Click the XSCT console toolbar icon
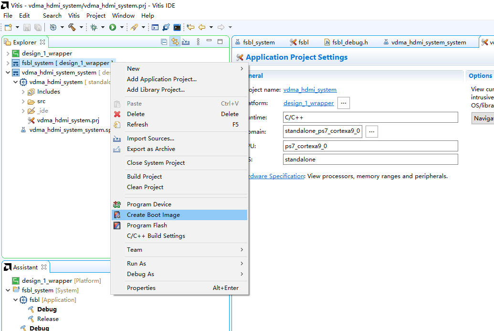Viewport: 494px width, 331px height. (x=155, y=27)
